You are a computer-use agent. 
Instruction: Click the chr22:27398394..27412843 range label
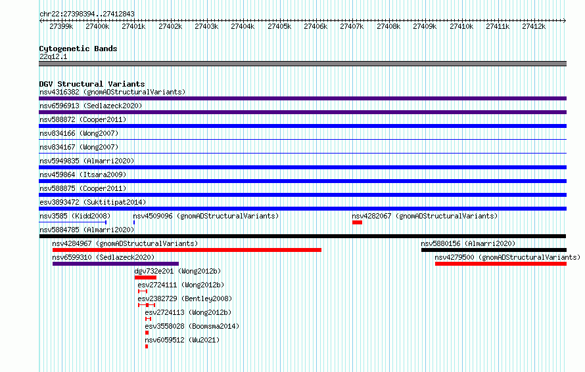pos(87,14)
